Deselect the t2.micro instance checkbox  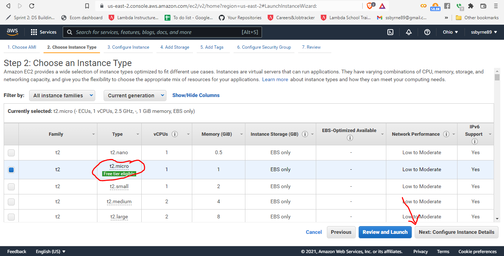tap(11, 170)
